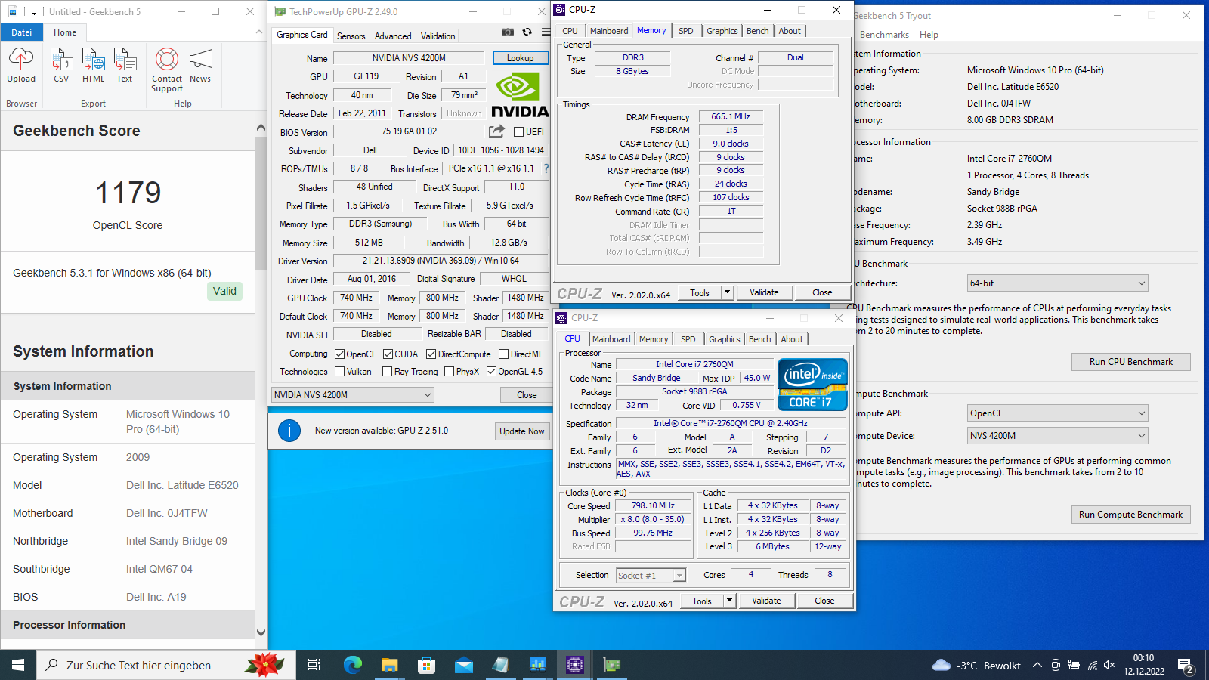The width and height of the screenshot is (1209, 680).
Task: Click the Bus Interface question mark in GPU-Z
Action: coord(546,168)
